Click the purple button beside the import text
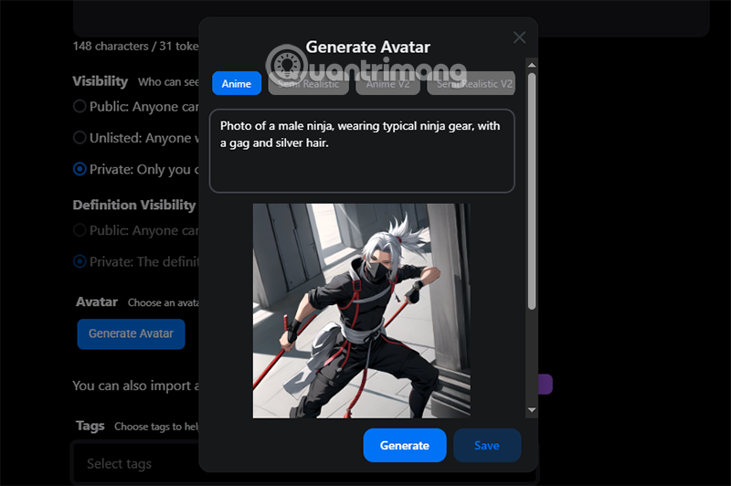731x486 pixels. click(x=546, y=385)
